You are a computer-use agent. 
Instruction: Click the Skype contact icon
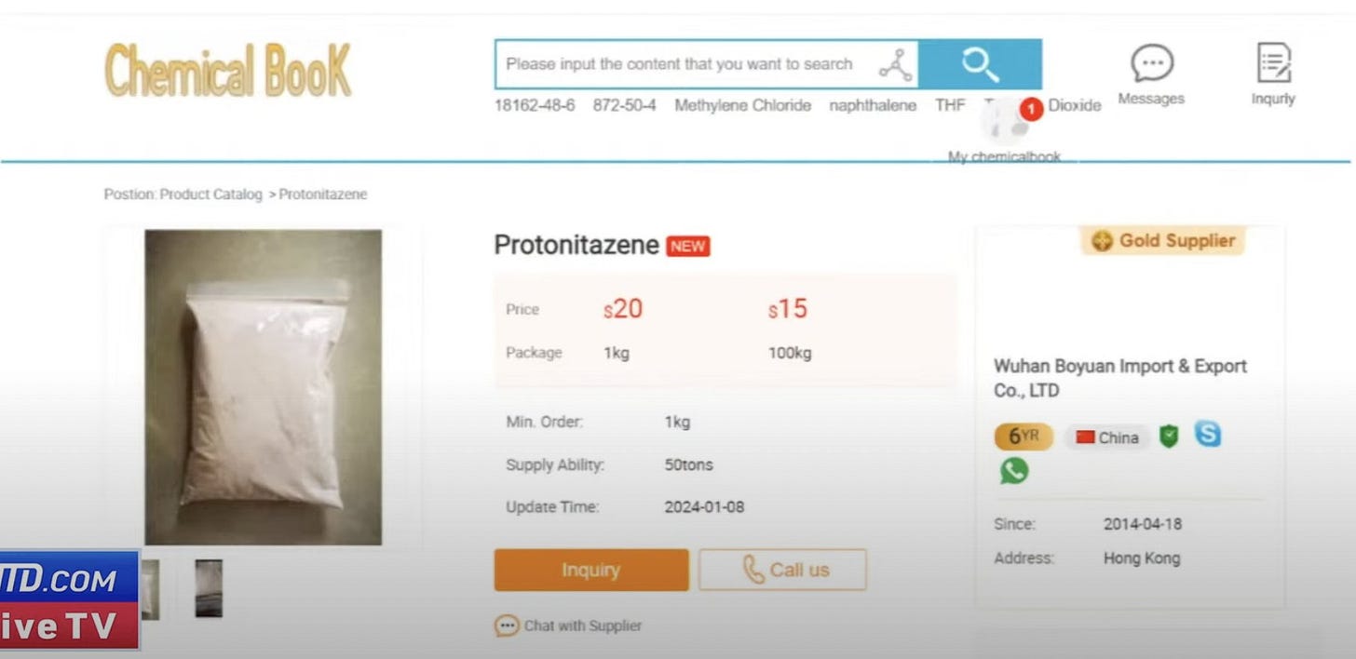pyautogui.click(x=1208, y=435)
